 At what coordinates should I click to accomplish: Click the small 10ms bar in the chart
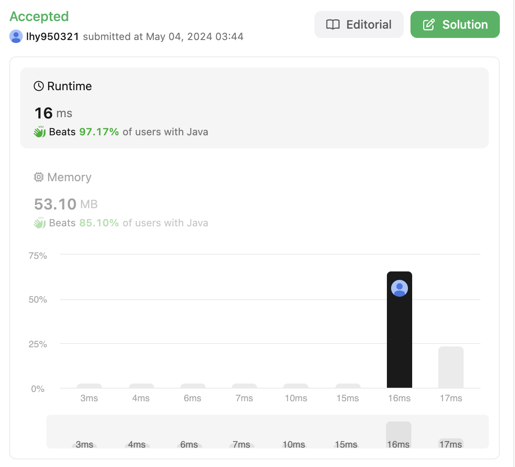(296, 386)
